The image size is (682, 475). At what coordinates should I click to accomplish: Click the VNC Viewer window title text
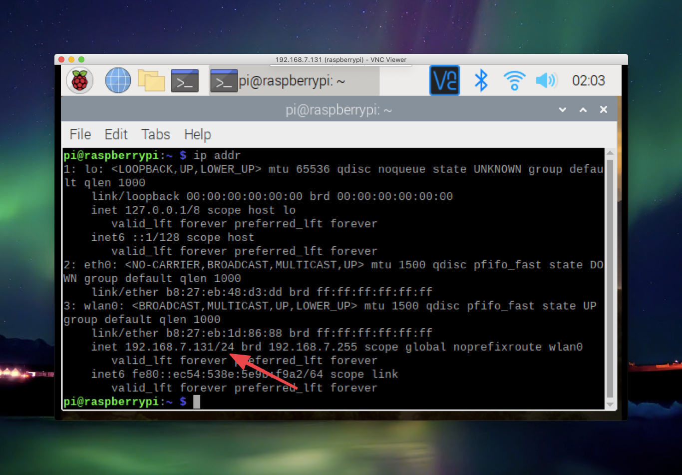click(341, 59)
